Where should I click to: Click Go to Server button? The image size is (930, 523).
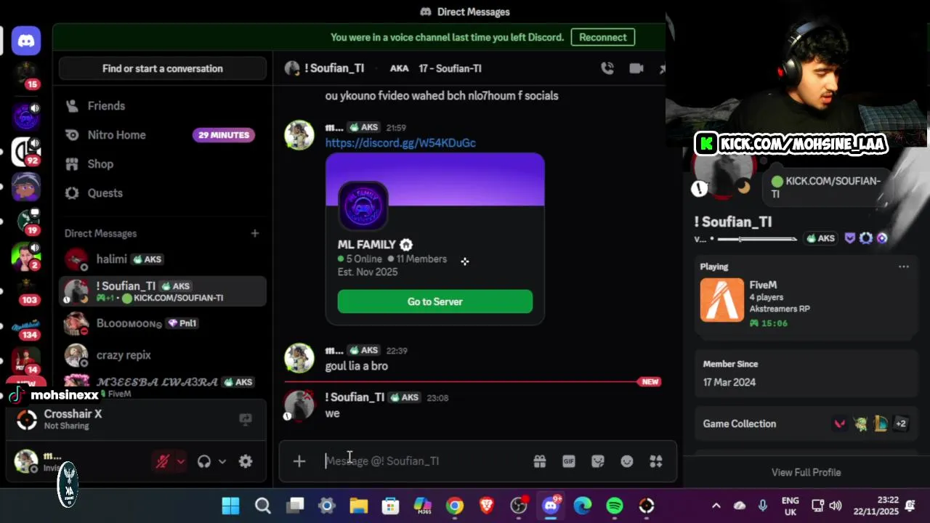435,301
